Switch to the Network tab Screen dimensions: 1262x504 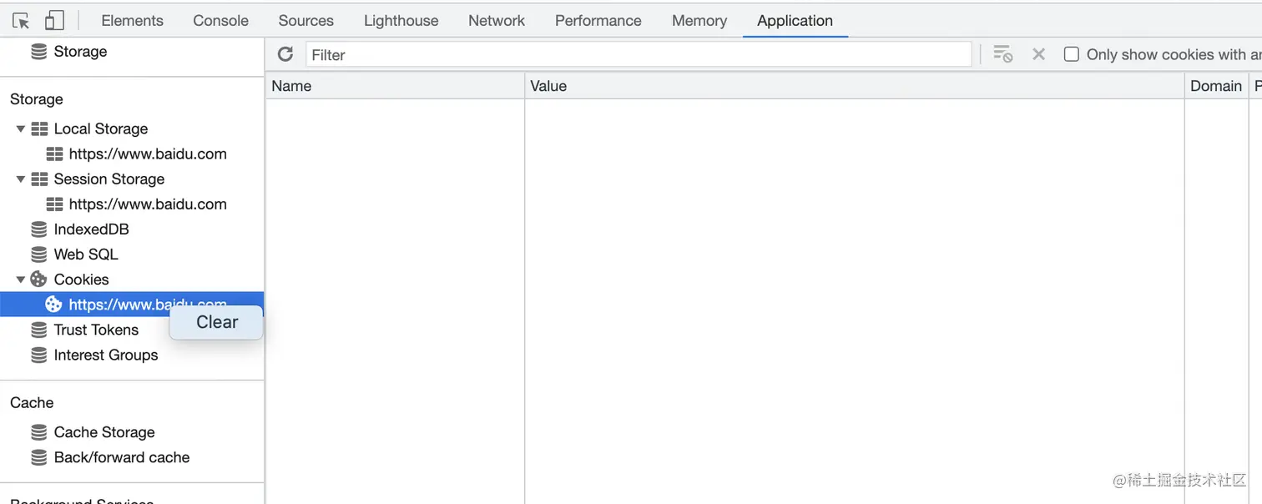[x=497, y=21]
